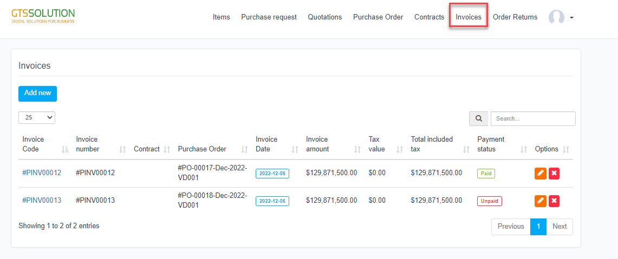Click the delete icon for #PINV00012

click(554, 173)
